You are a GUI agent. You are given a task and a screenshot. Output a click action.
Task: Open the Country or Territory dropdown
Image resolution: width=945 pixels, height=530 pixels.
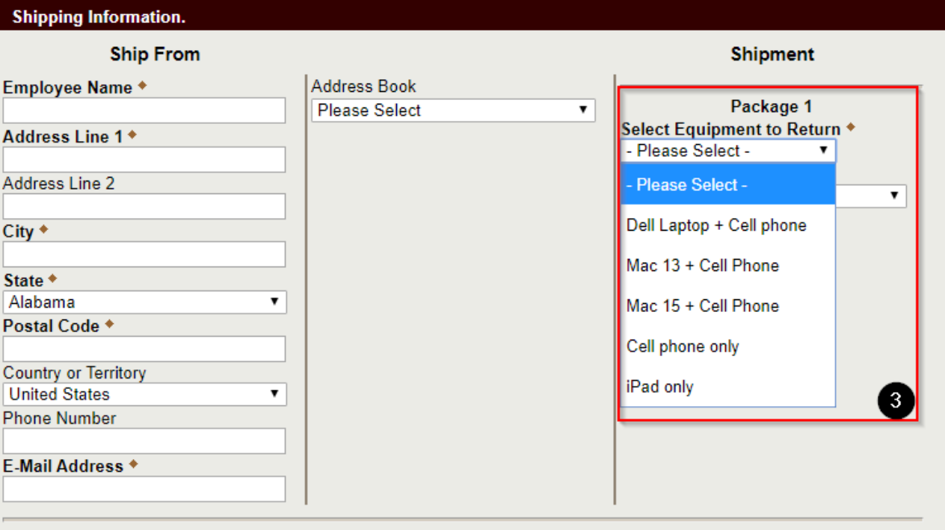pyautogui.click(x=144, y=394)
